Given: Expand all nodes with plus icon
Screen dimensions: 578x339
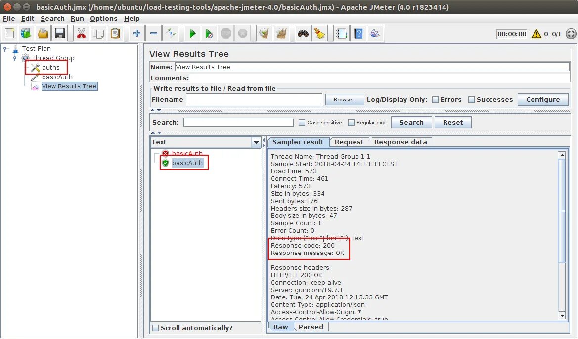Looking at the screenshot, I should (137, 33).
